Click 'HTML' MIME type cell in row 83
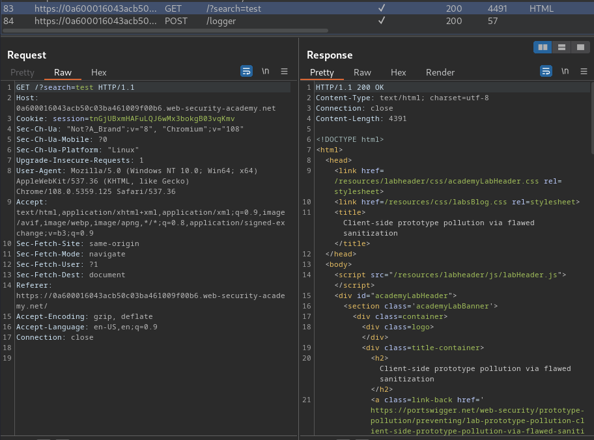 tap(541, 8)
